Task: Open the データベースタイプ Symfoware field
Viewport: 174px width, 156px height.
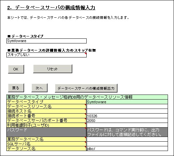Action: point(47,41)
